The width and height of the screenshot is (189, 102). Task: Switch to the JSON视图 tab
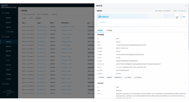click(109, 30)
